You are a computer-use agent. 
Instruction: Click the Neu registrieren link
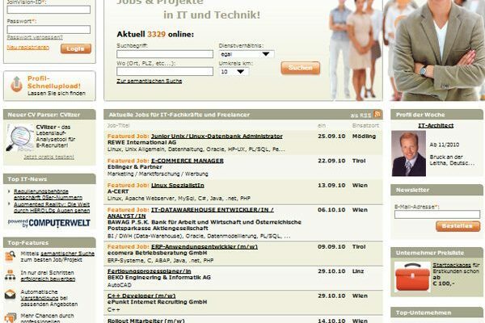click(x=27, y=48)
